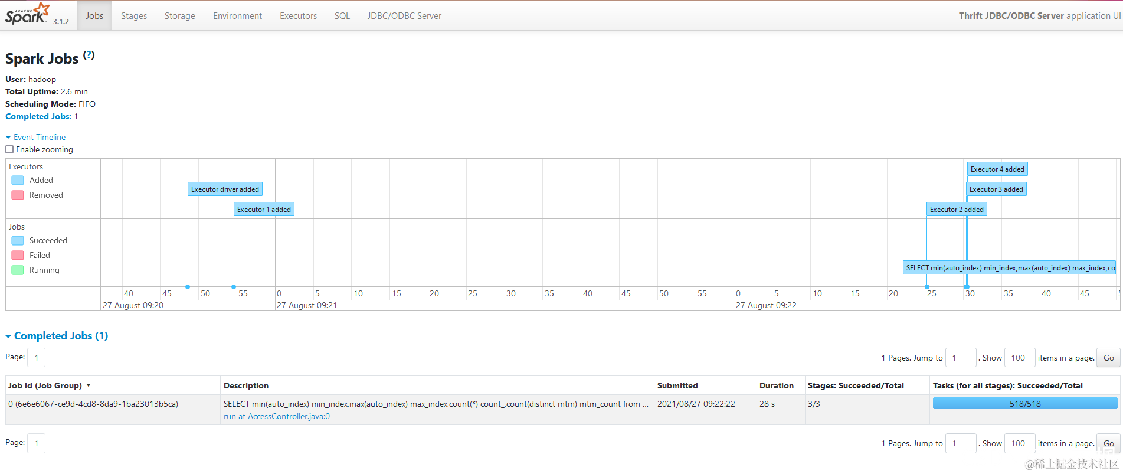Focus the top Show items per page field
The width and height of the screenshot is (1123, 474).
click(x=1020, y=358)
